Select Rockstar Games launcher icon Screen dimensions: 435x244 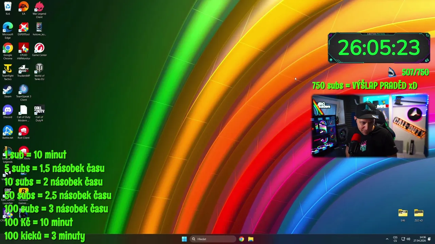click(x=23, y=196)
